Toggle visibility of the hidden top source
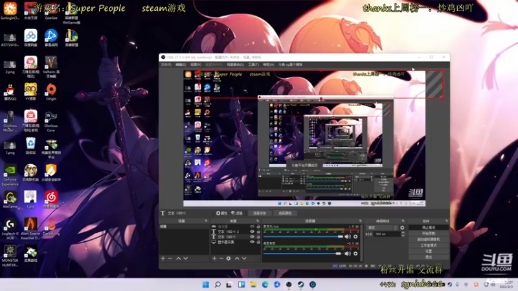The width and height of the screenshot is (518, 291). 253,227
